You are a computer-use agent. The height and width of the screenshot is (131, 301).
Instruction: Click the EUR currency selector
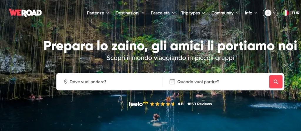click(295, 13)
